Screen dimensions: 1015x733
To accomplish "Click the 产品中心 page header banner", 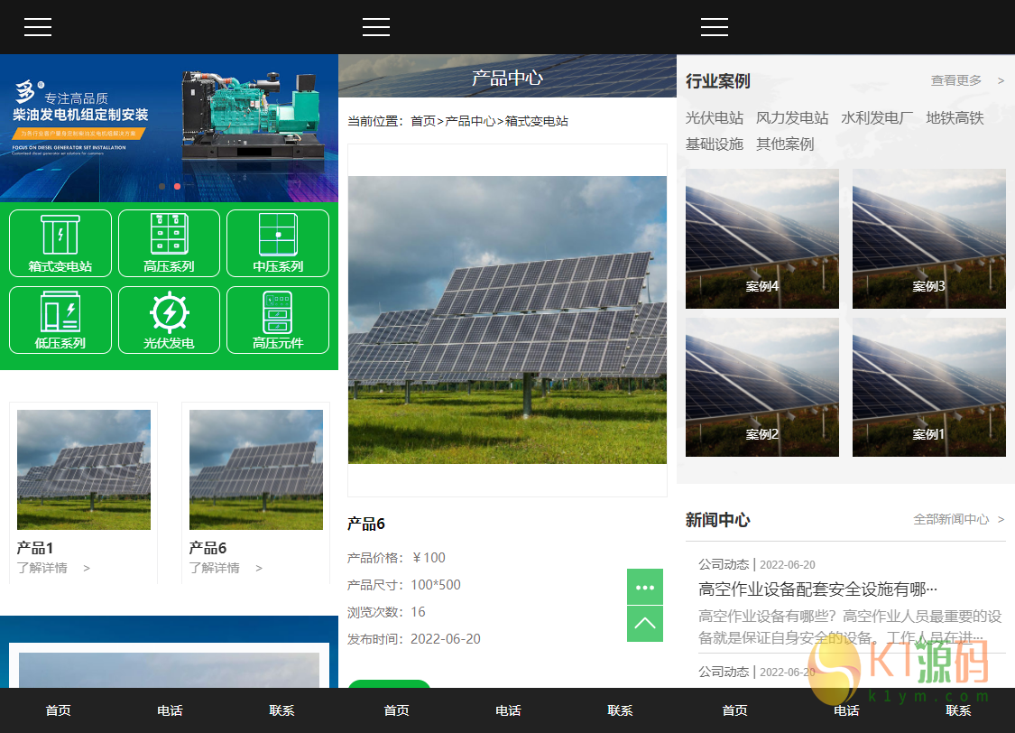I will (507, 77).
